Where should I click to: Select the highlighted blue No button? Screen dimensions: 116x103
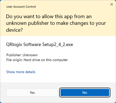85,93
